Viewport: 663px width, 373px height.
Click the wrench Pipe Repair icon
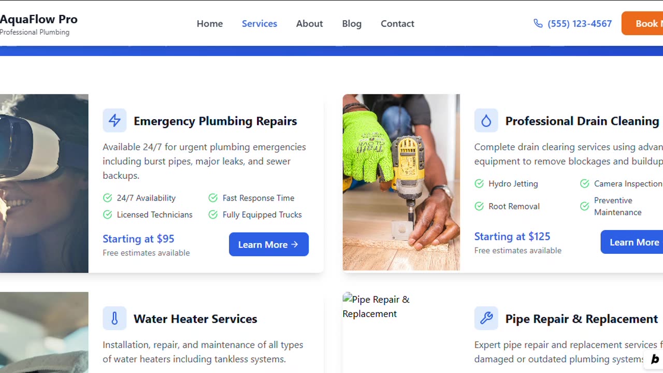(486, 318)
